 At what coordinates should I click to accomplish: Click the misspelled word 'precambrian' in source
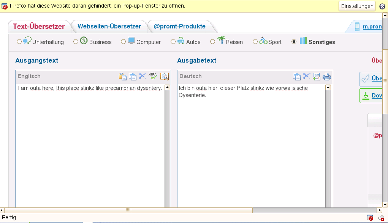[x=120, y=88]
